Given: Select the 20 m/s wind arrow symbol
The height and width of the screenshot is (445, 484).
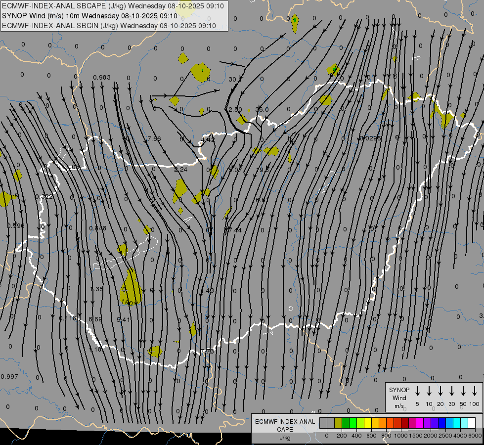Looking at the screenshot, I should tap(440, 391).
